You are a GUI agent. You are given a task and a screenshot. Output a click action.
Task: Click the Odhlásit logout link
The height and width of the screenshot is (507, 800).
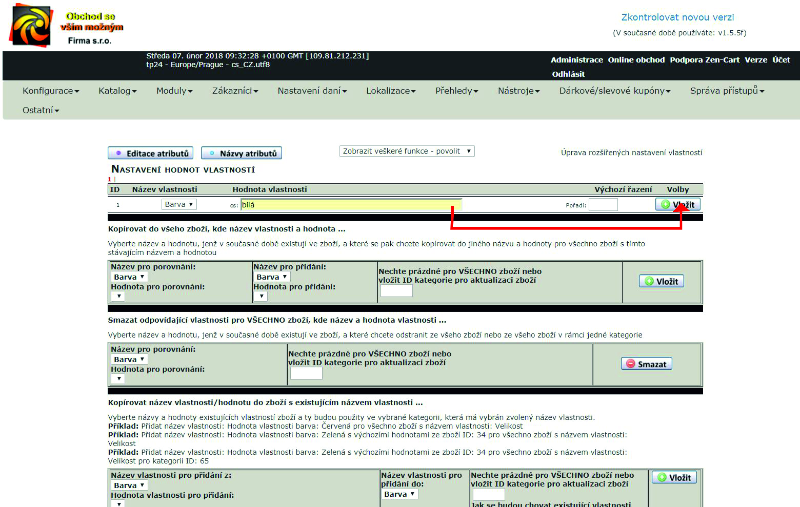point(568,74)
